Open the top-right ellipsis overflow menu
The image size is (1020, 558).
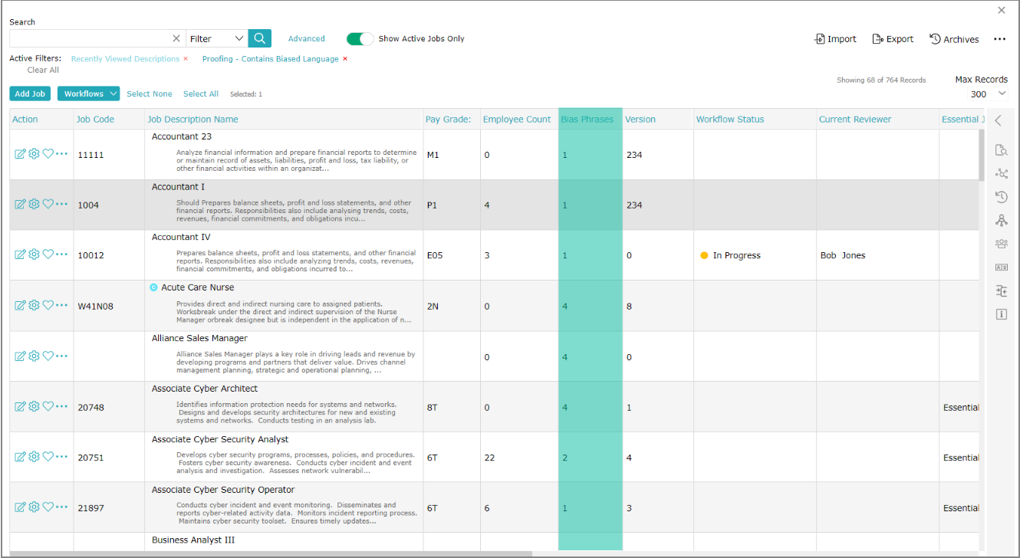999,39
